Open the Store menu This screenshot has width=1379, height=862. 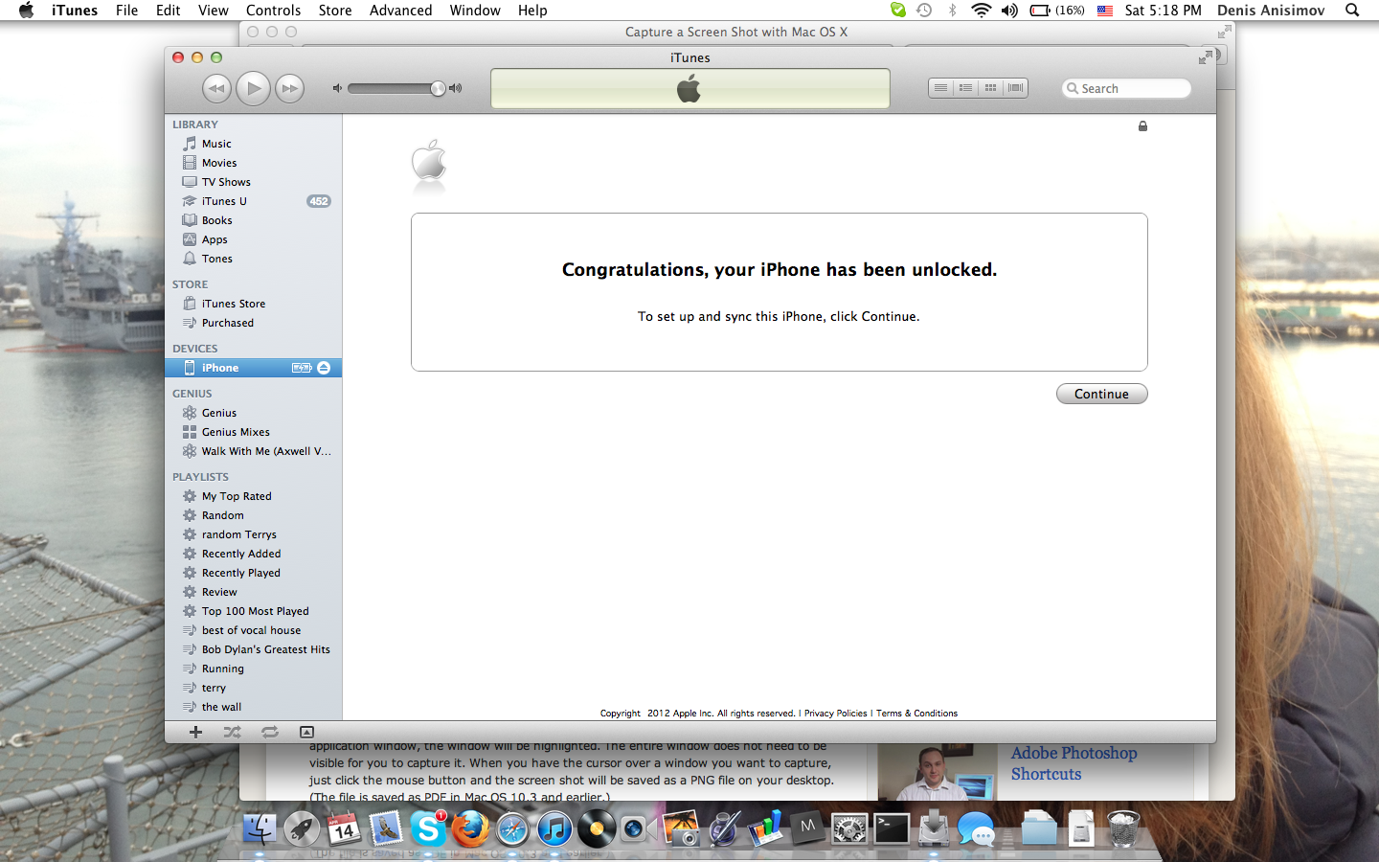pos(335,11)
